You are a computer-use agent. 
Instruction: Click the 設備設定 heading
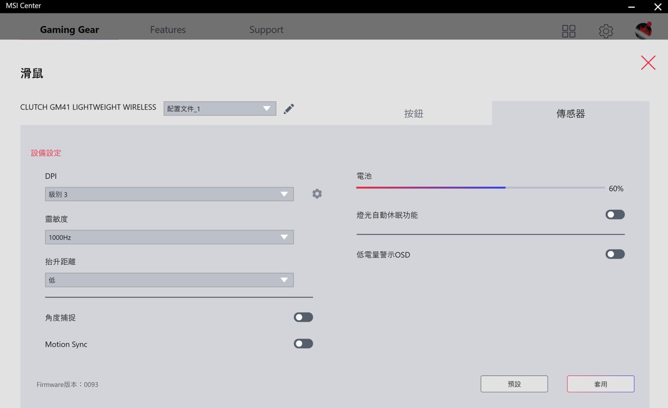click(x=46, y=153)
